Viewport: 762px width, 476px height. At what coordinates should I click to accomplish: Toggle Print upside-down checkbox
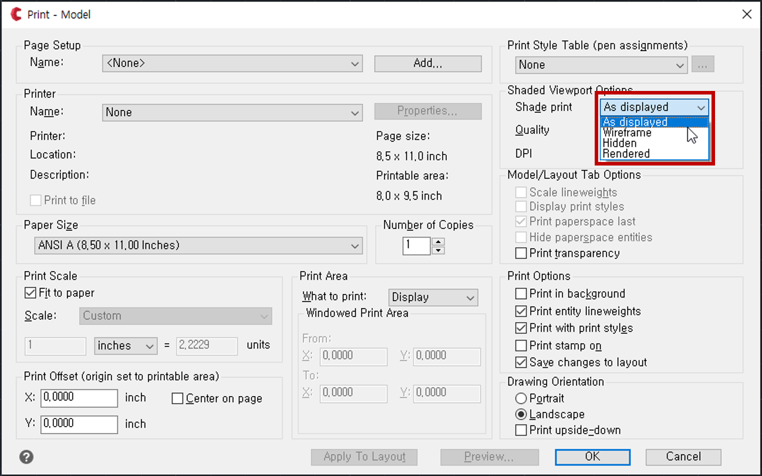(521, 430)
